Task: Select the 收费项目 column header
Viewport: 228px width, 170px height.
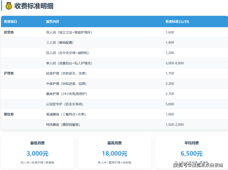Action: click(10, 22)
